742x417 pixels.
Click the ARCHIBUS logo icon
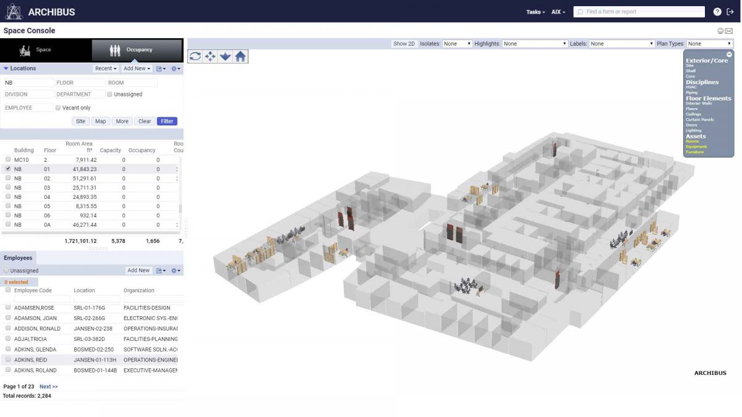coord(14,11)
